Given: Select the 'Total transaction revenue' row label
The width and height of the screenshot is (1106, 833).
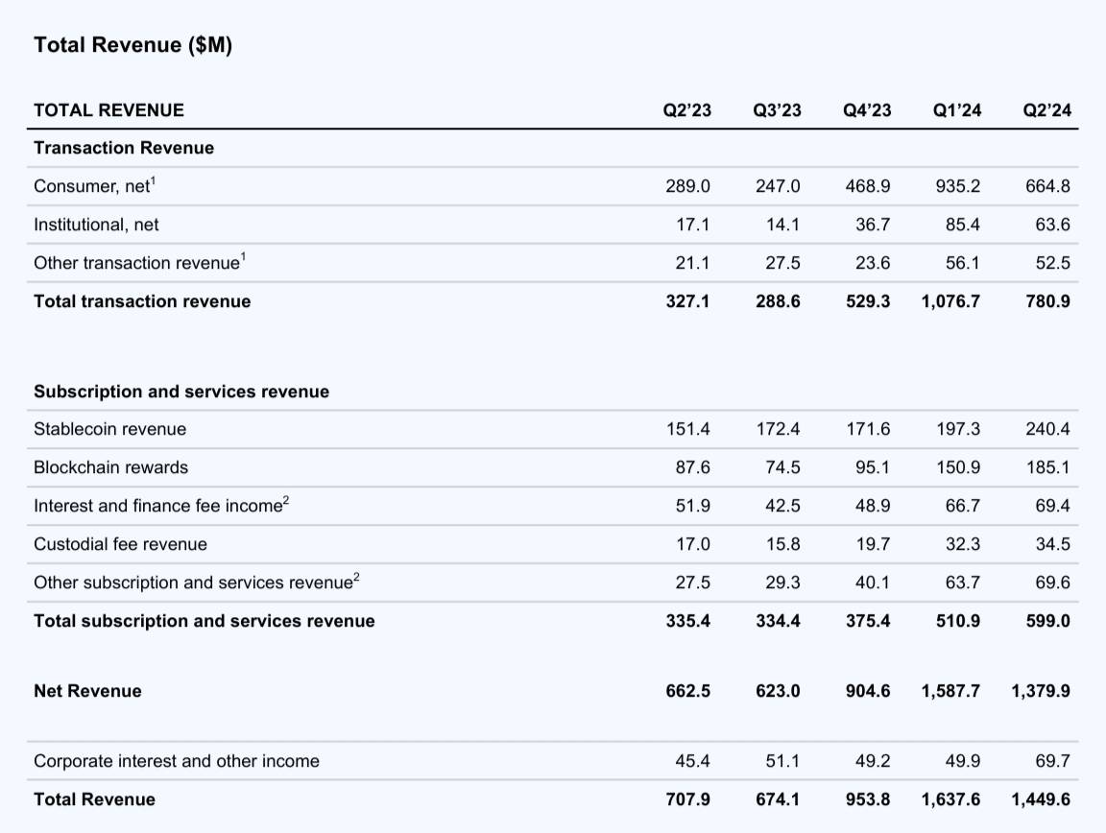Looking at the screenshot, I should coord(142,301).
